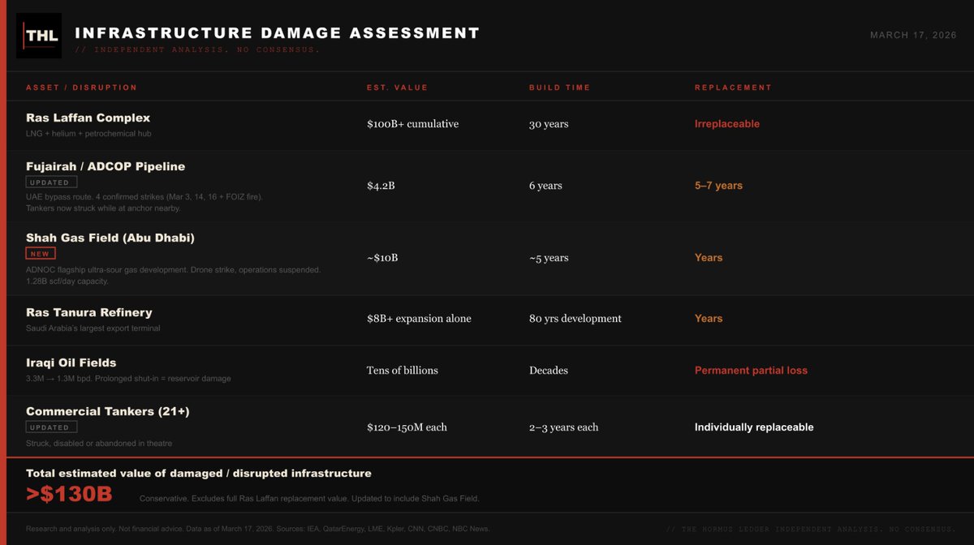Select the Infrastructure Damage Assessment title
The height and width of the screenshot is (545, 974).
(x=278, y=33)
